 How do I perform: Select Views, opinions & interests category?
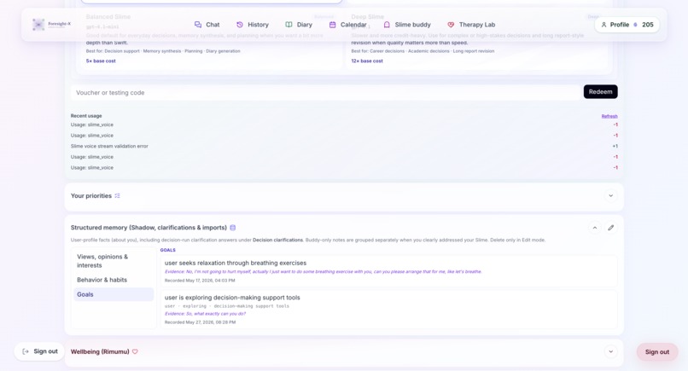pos(114,261)
